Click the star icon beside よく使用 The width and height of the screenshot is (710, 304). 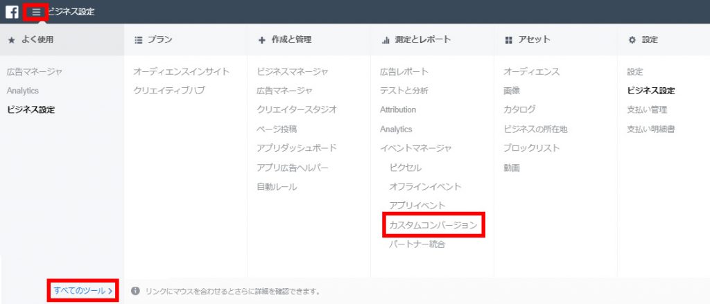[12, 39]
